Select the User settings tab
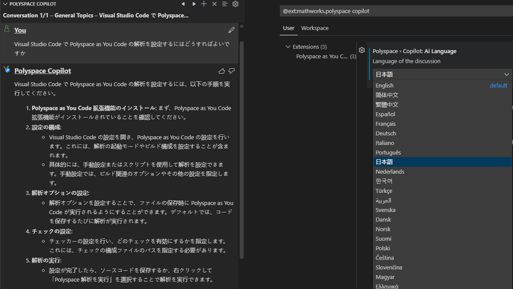The height and width of the screenshot is (289, 513). (288, 28)
